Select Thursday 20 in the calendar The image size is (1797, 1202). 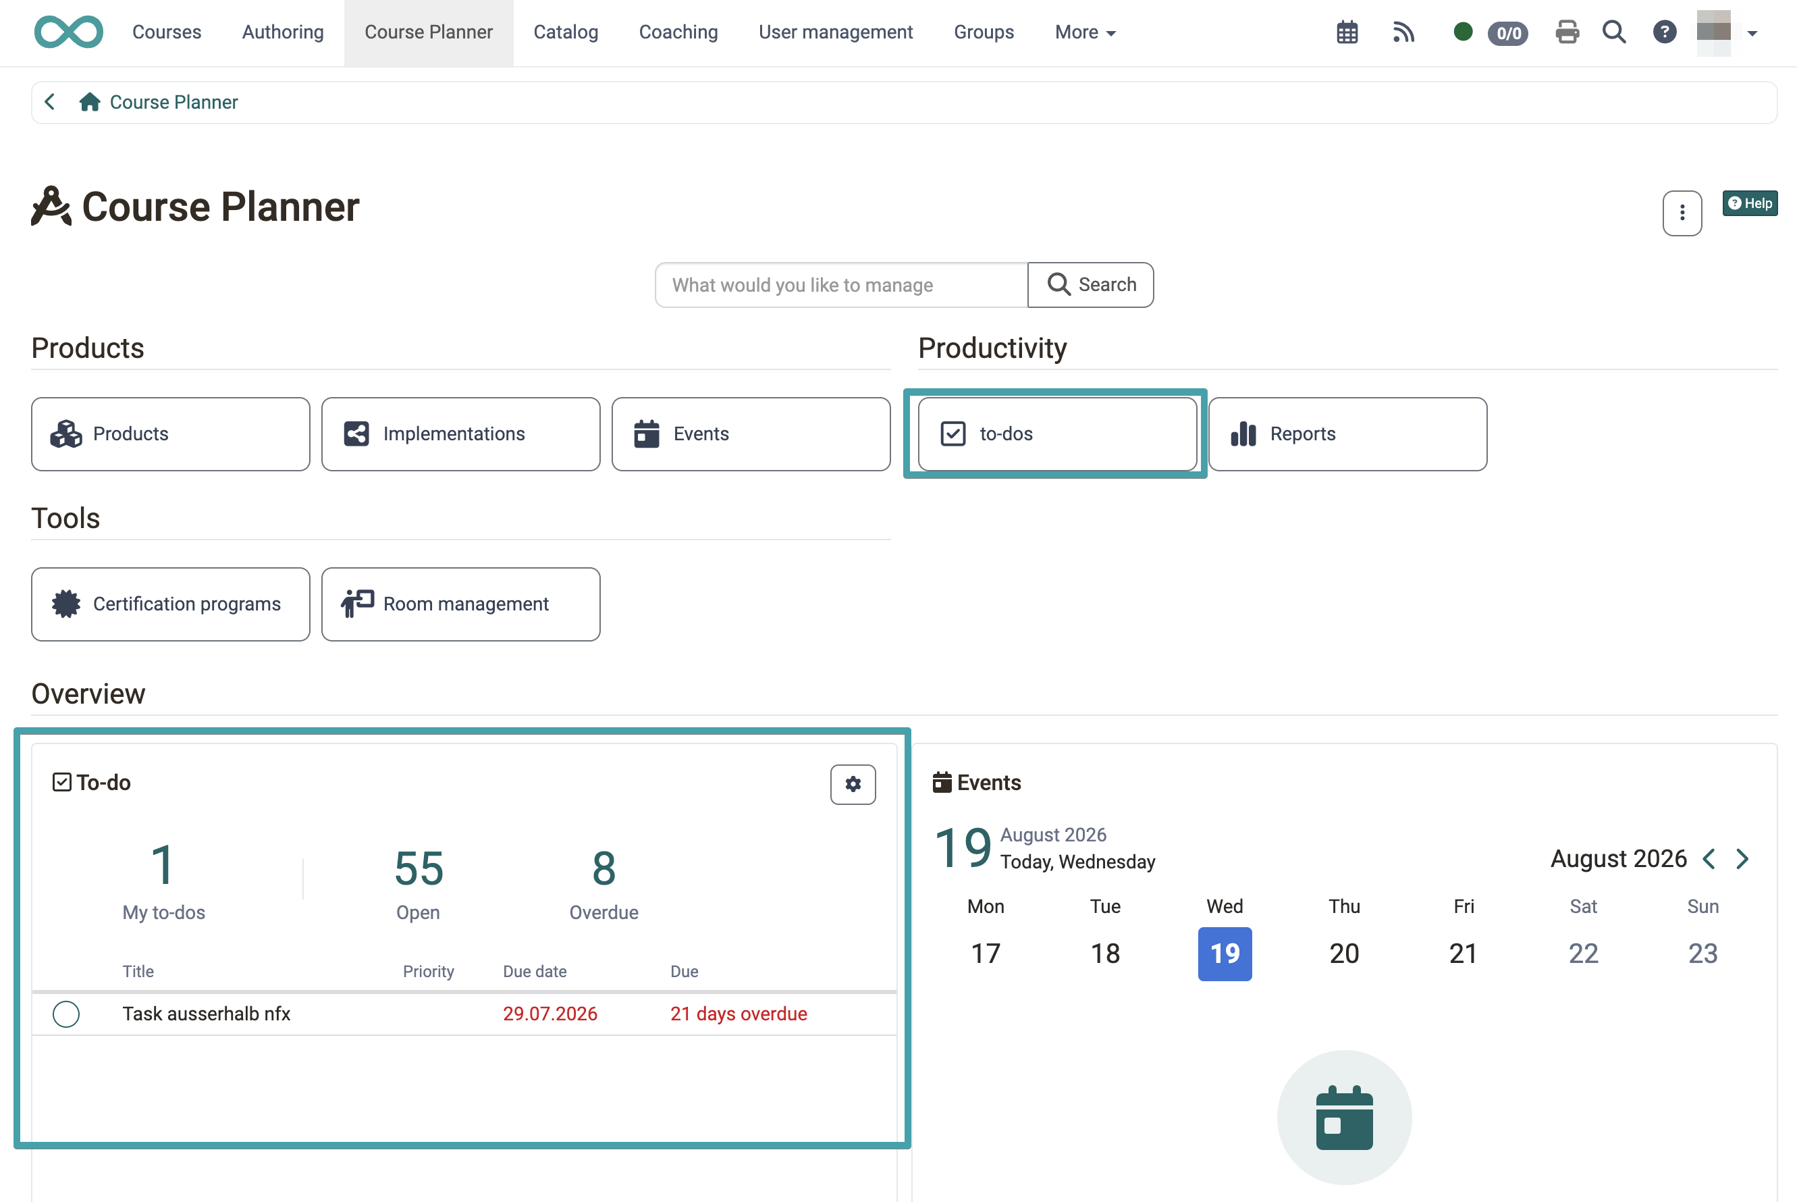1344,953
